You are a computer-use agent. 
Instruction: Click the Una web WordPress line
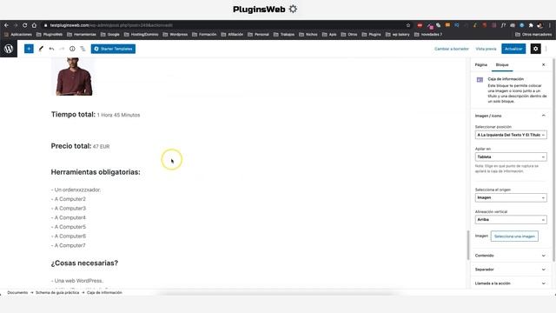pos(77,281)
